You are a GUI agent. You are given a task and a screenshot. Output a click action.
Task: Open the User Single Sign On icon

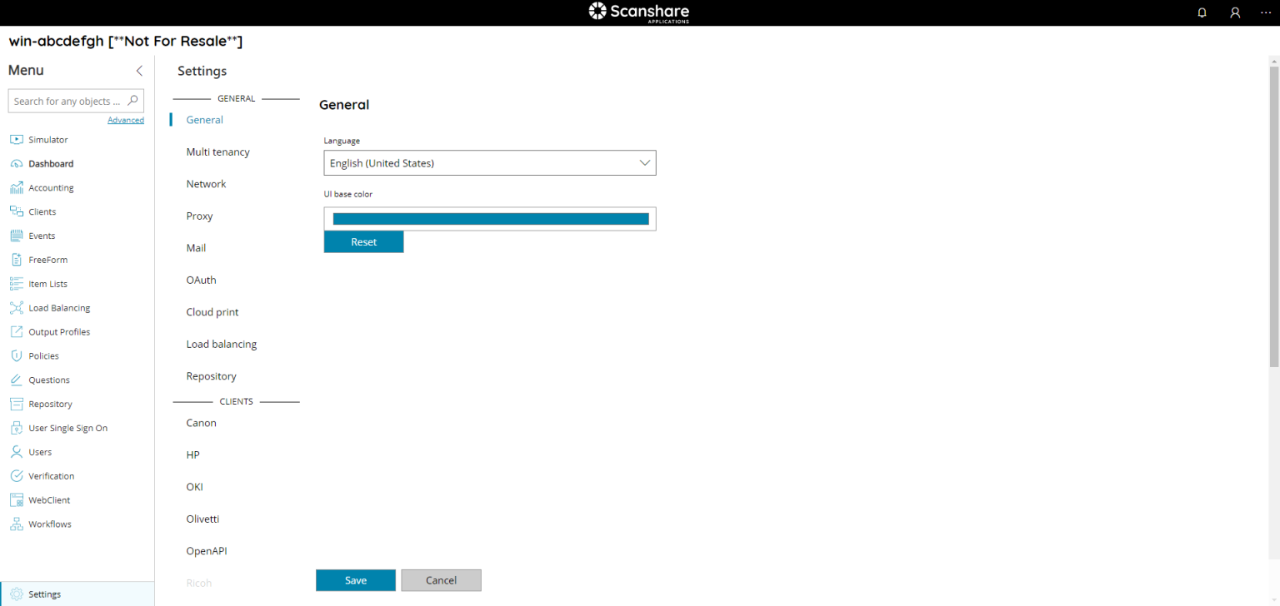point(16,428)
